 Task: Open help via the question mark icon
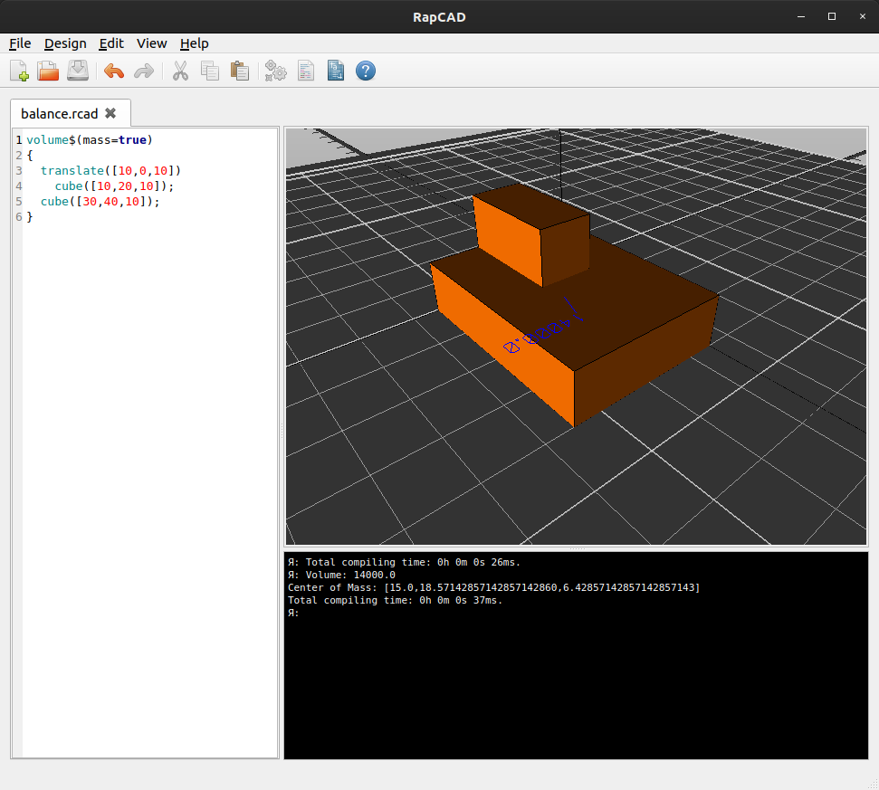(366, 71)
